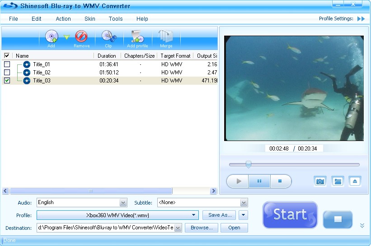Click the list's right scroll arrow
The height and width of the screenshot is (246, 371).
click(x=213, y=191)
